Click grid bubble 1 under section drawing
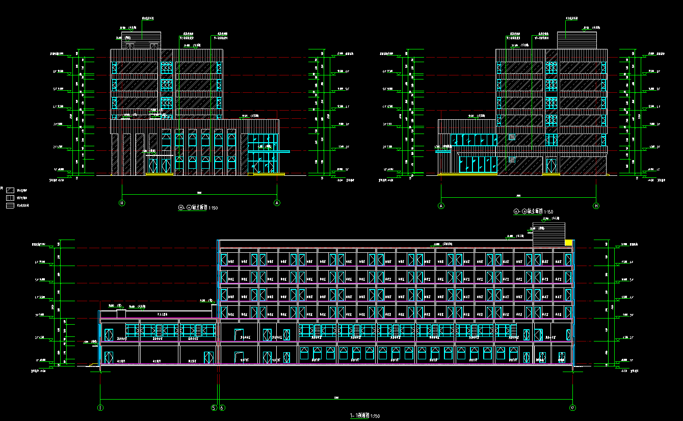 coord(100,407)
